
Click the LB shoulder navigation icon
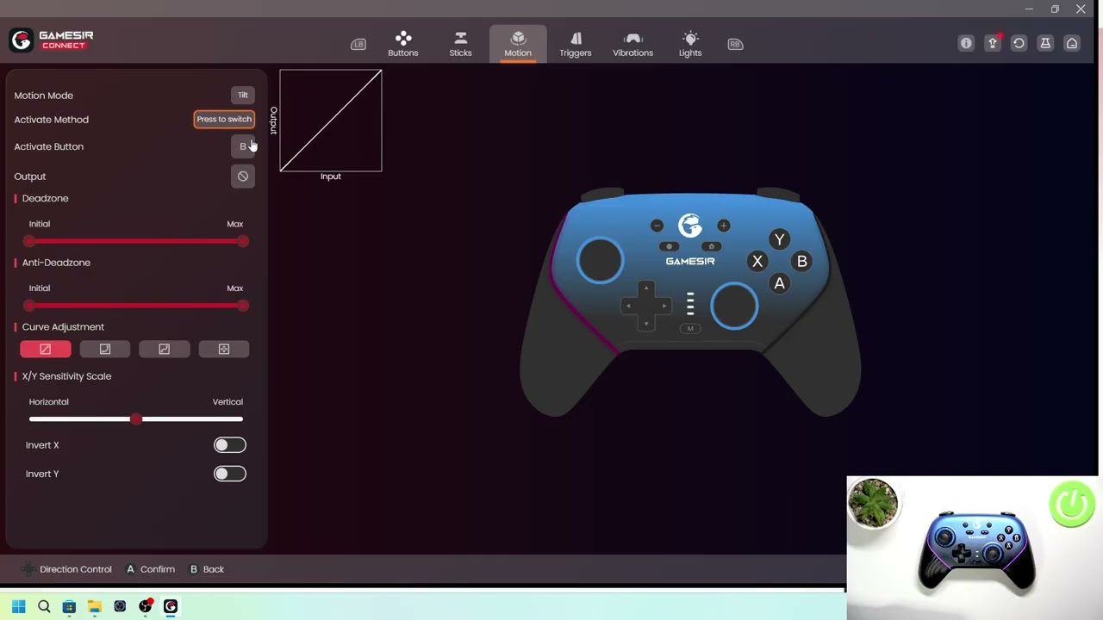358,44
